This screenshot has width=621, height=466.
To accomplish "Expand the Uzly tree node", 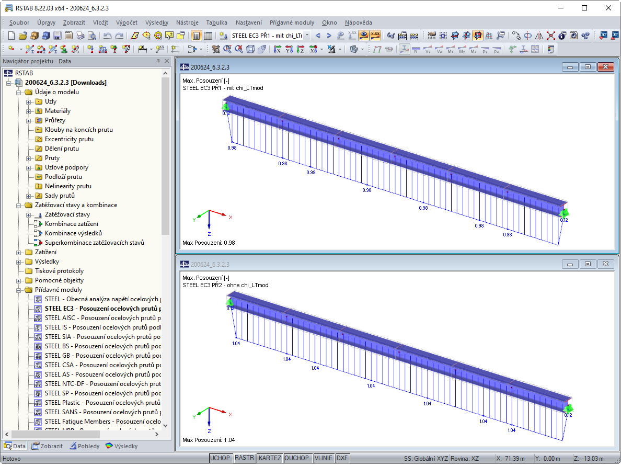I will click(29, 102).
